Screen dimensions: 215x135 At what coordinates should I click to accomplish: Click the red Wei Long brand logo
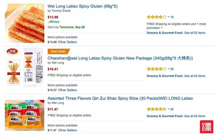[12, 52]
